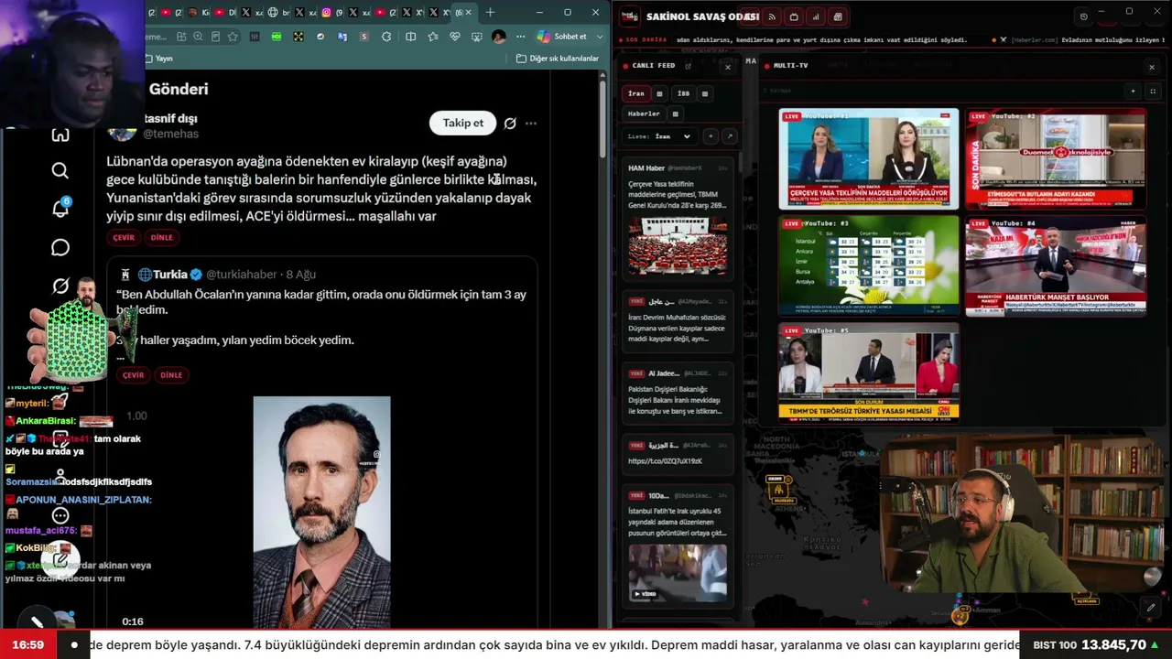
Task: Click the grid icon next to Haberler tab
Action: 675,113
